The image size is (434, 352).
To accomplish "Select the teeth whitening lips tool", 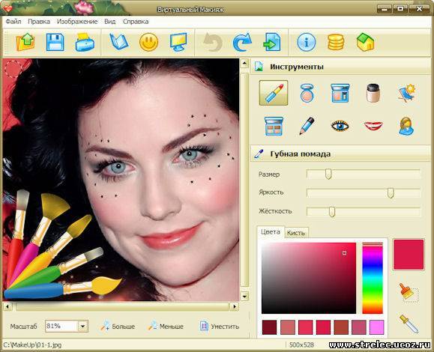I will click(x=373, y=126).
